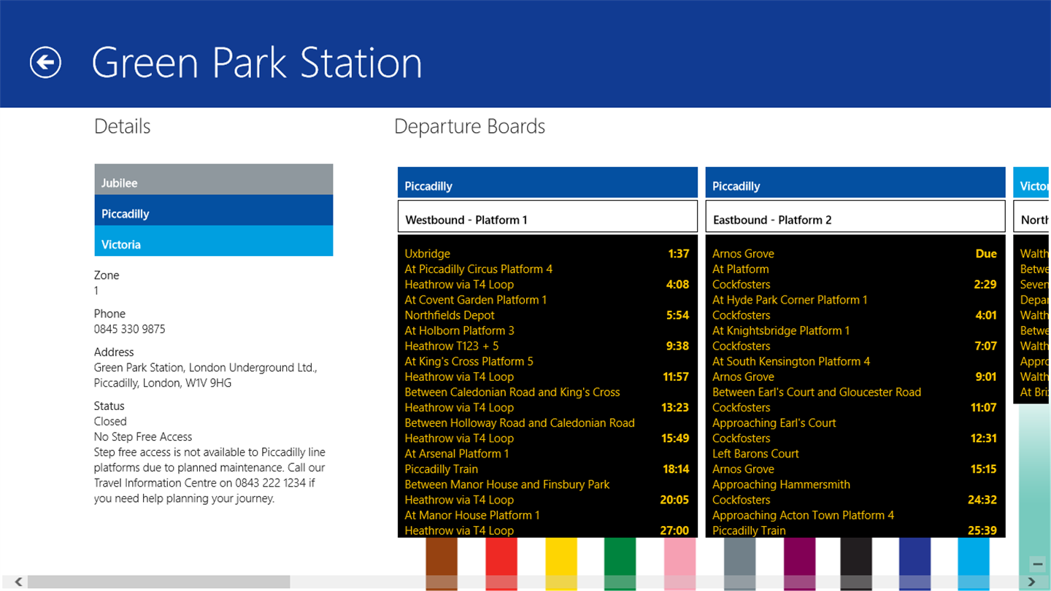1051x591 pixels.
Task: Click the grey line colour bar
Action: coord(739,563)
